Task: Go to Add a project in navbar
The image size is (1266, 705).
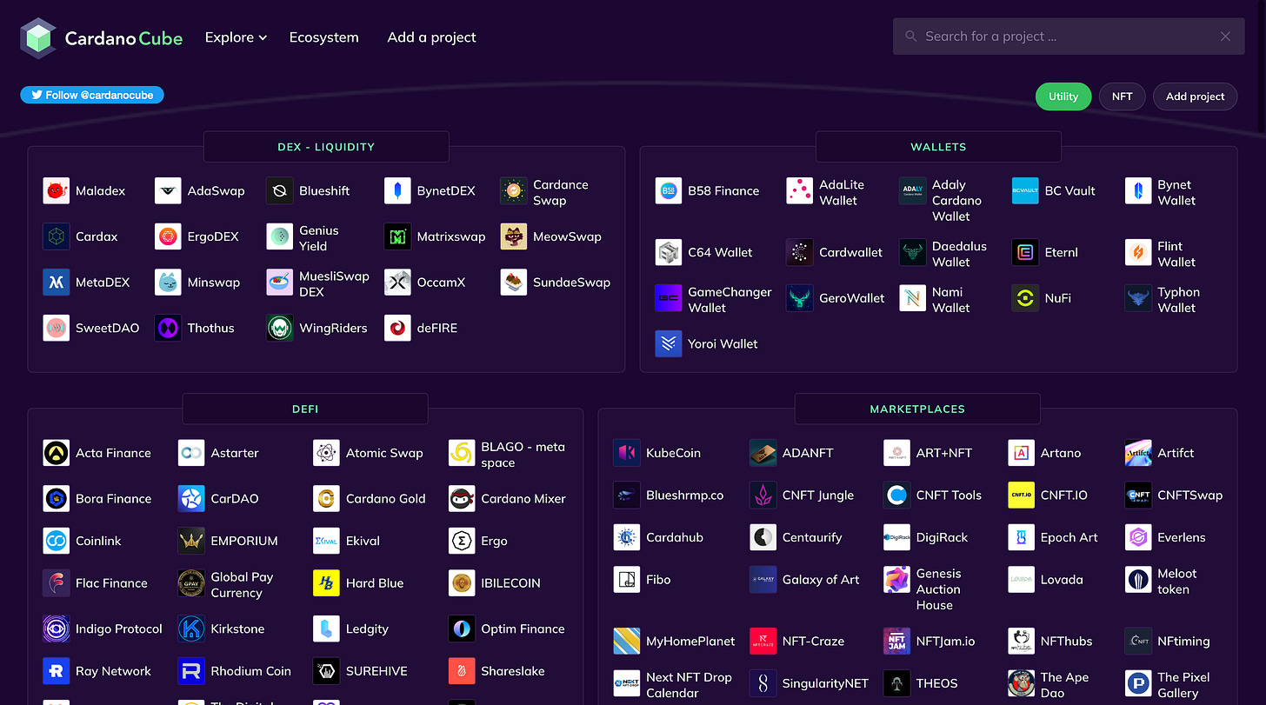Action: [432, 37]
